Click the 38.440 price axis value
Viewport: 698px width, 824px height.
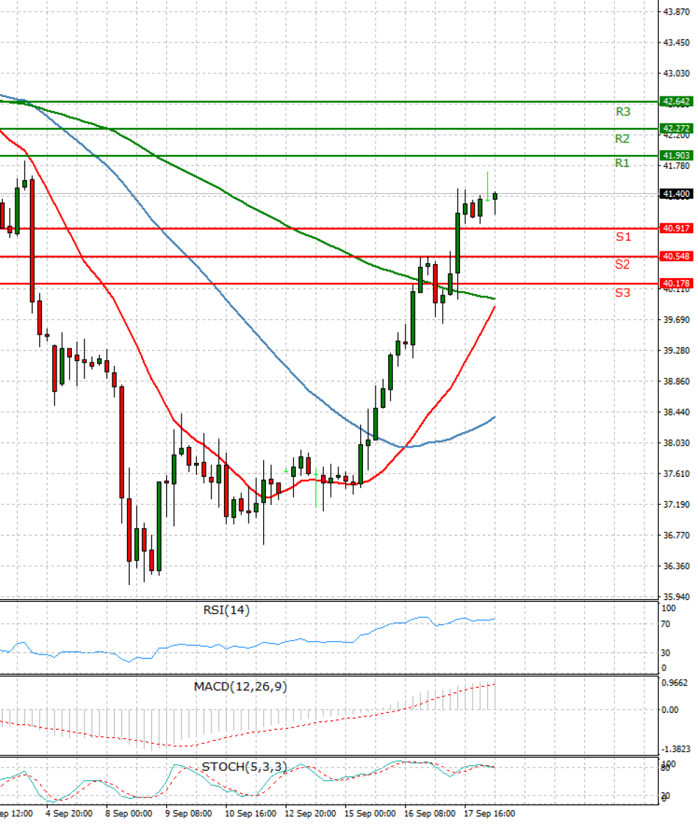676,412
